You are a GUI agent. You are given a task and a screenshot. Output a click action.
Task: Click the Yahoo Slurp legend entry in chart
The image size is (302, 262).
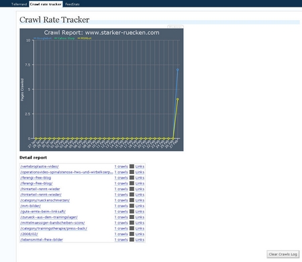(x=64, y=38)
